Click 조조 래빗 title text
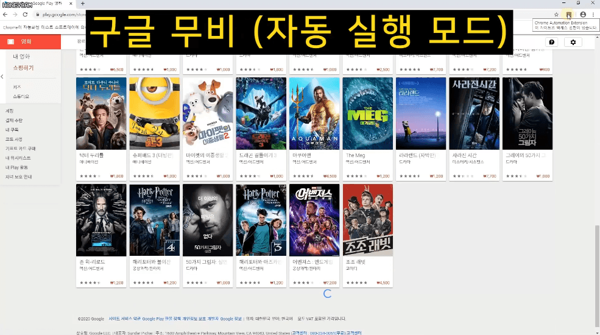Screen dimensions: 600x335 pos(356,262)
